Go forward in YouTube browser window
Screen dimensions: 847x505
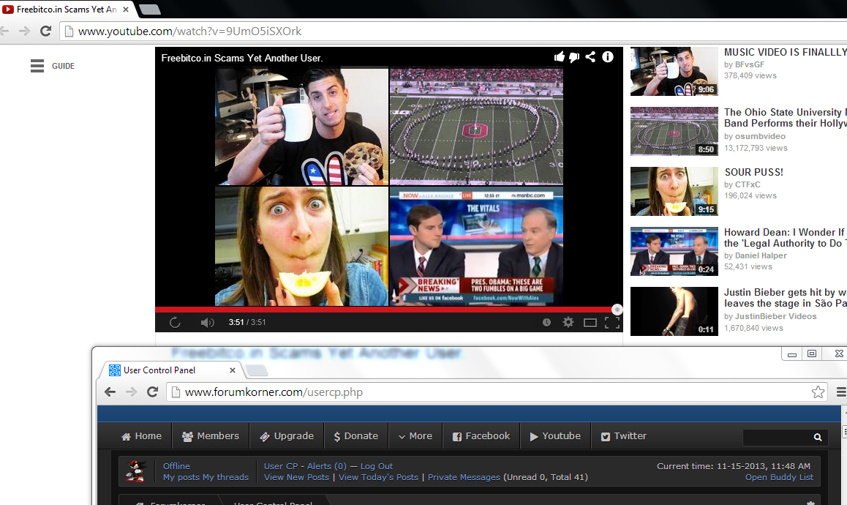point(23,31)
